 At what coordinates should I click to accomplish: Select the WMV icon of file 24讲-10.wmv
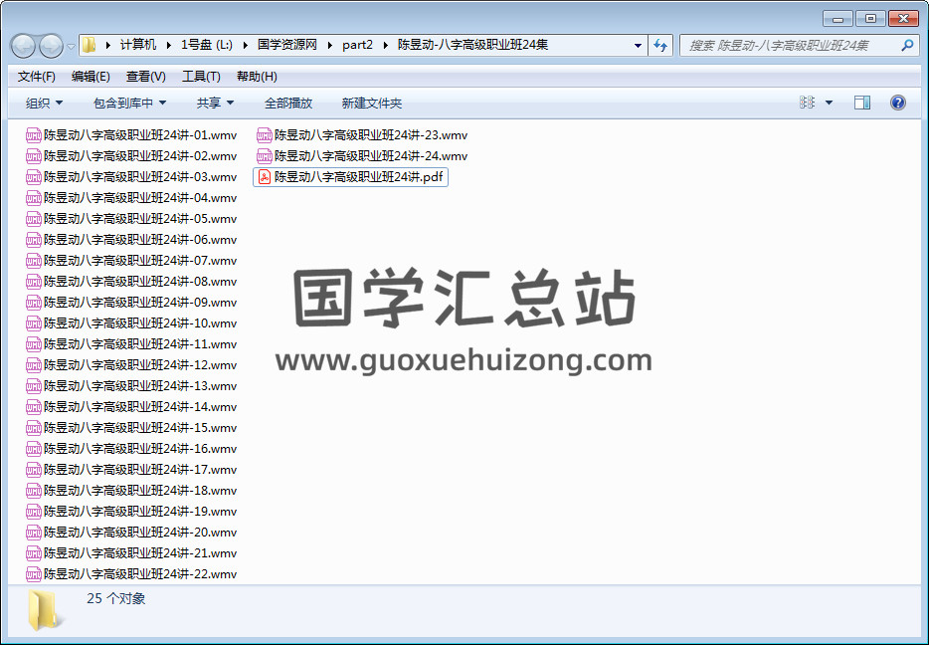34,323
